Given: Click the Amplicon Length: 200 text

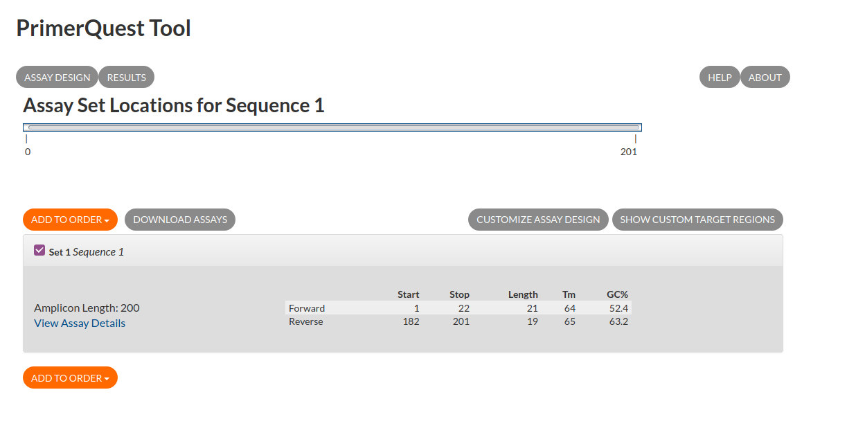Looking at the screenshot, I should pyautogui.click(x=87, y=308).
